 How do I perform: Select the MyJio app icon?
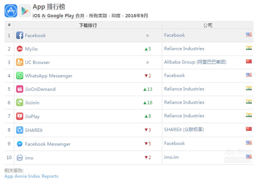tap(19, 48)
